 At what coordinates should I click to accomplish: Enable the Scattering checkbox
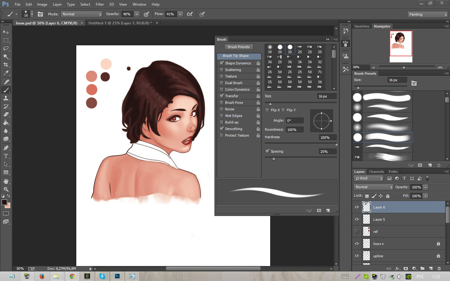point(222,70)
